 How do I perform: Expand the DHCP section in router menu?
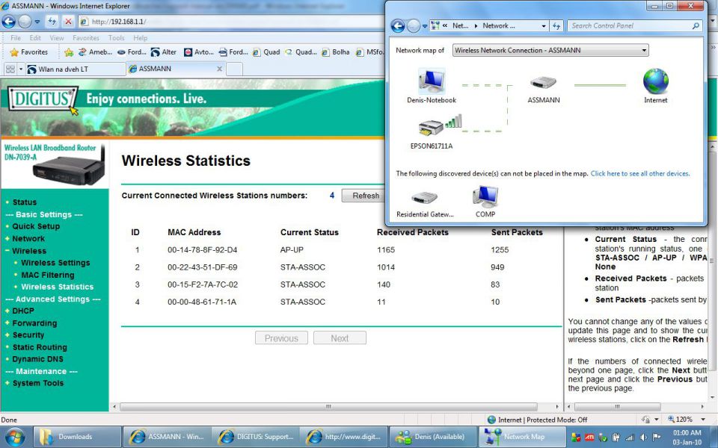(7, 311)
